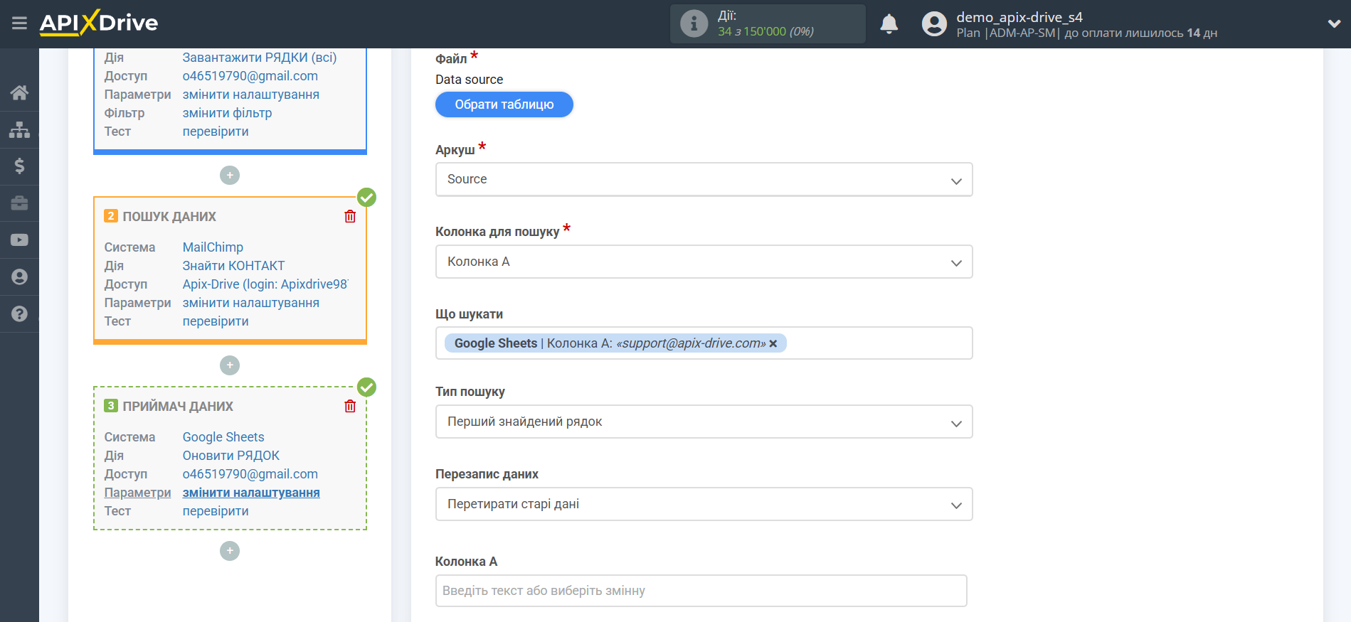Click the 34 з 150'000 actions counter
This screenshot has width=1351, height=622.
coord(765,31)
